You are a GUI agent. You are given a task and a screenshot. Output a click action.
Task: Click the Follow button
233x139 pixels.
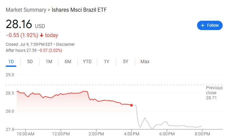point(209,25)
